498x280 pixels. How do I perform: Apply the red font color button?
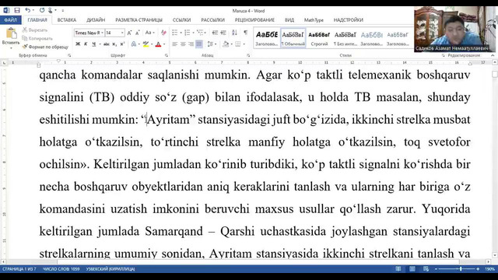point(158,44)
